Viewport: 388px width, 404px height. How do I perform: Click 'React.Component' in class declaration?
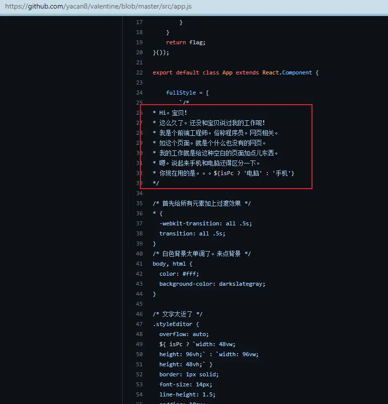287,72
